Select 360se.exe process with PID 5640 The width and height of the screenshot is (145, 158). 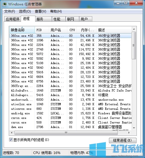click(70, 68)
